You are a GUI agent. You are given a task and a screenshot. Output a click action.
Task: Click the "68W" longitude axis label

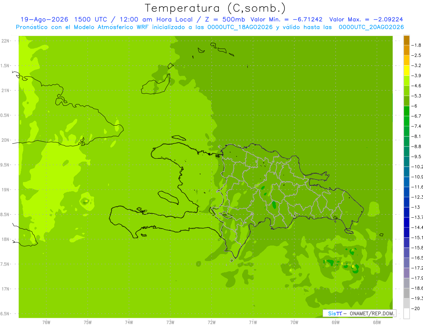pos(377,322)
